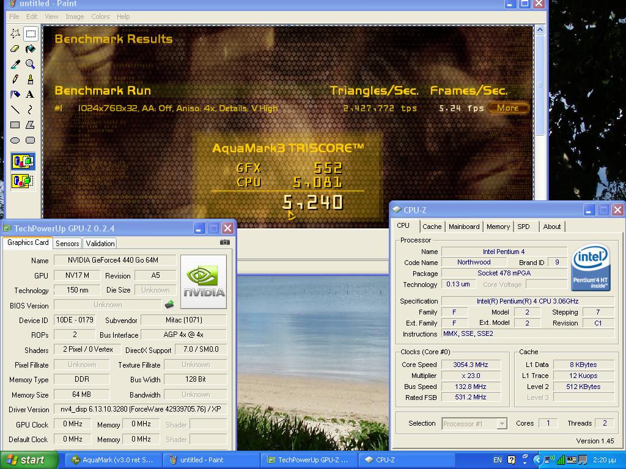Open Paint Colors menu

click(x=100, y=16)
